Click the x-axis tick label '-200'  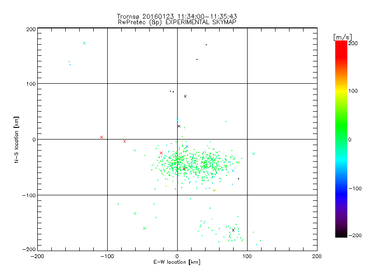point(37,256)
